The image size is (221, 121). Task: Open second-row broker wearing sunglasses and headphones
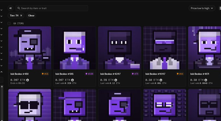(30, 105)
